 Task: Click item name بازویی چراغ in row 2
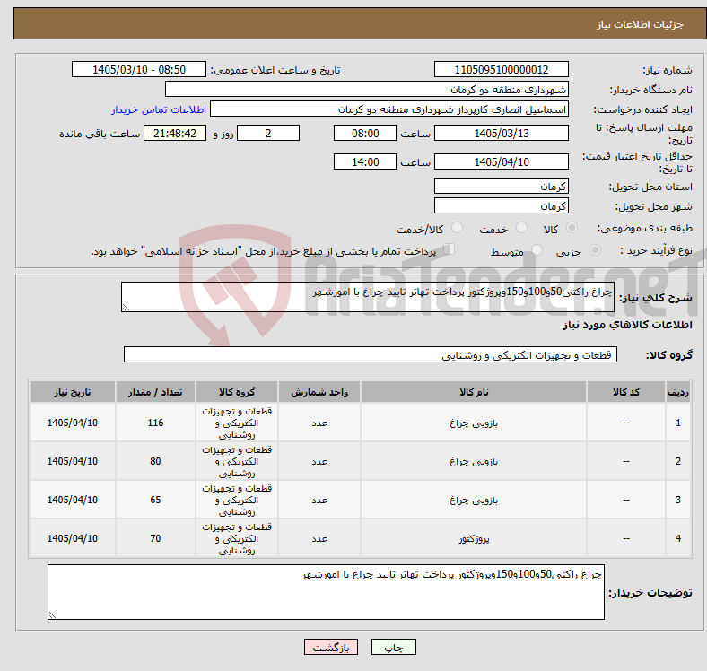click(x=474, y=461)
